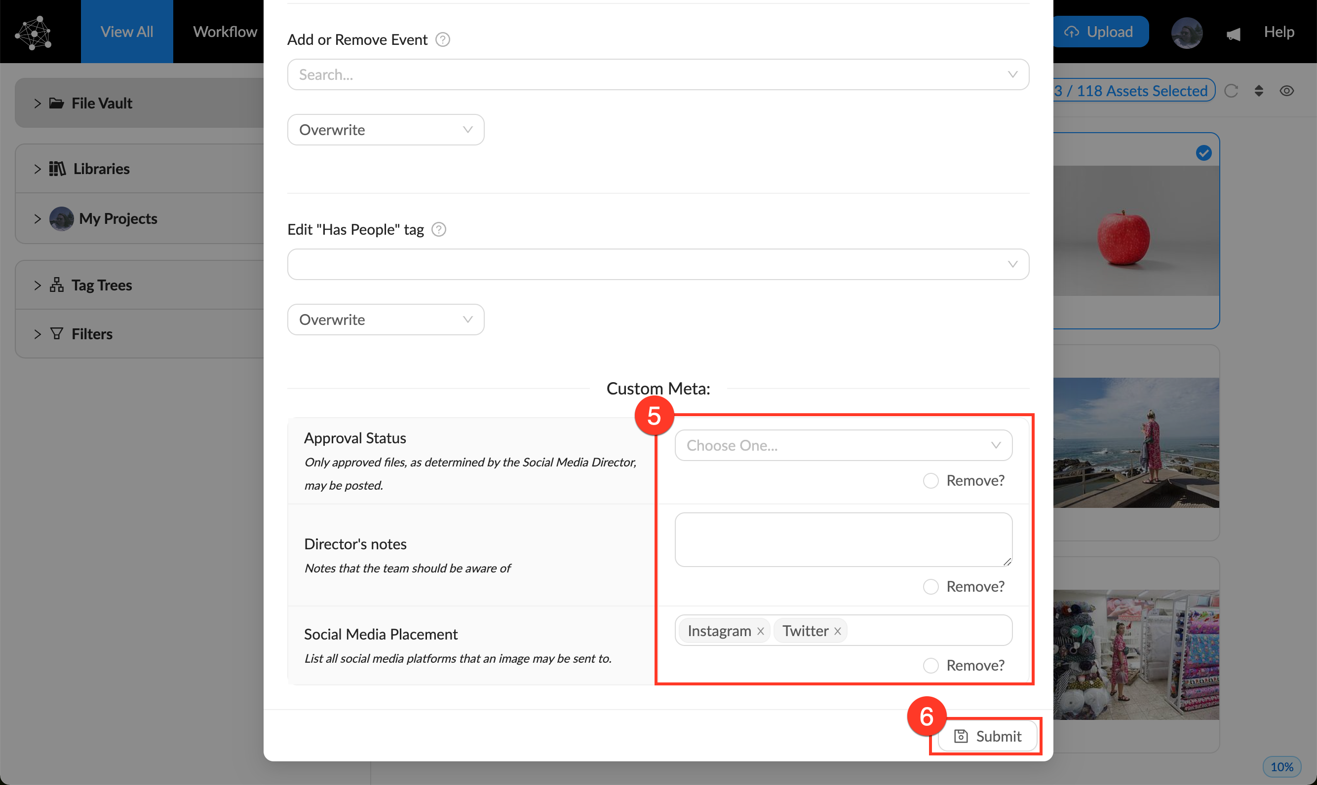Click the help icon next to Has People tag
Image resolution: width=1317 pixels, height=785 pixels.
click(439, 230)
